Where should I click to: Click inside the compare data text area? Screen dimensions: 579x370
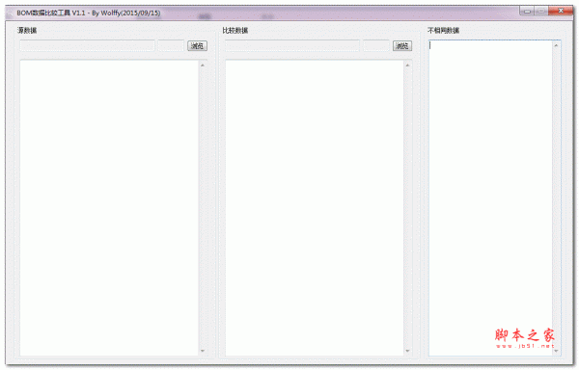pyautogui.click(x=315, y=208)
